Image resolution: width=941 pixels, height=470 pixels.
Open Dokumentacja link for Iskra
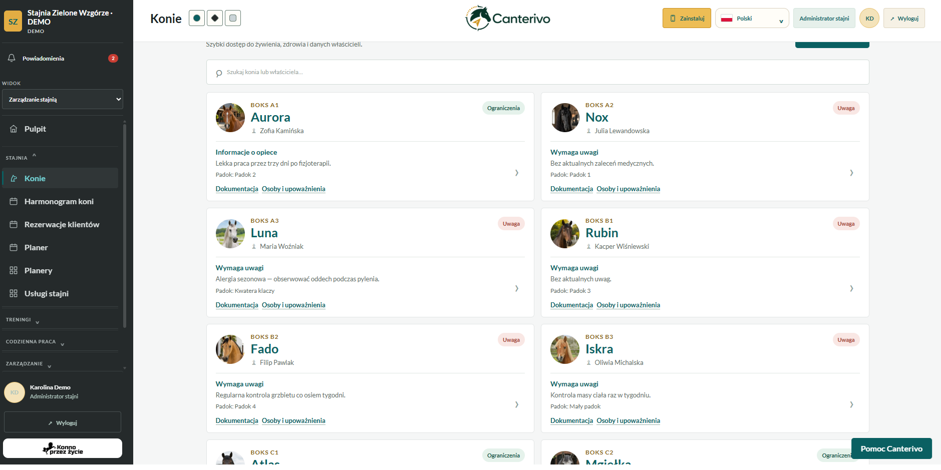(571, 420)
